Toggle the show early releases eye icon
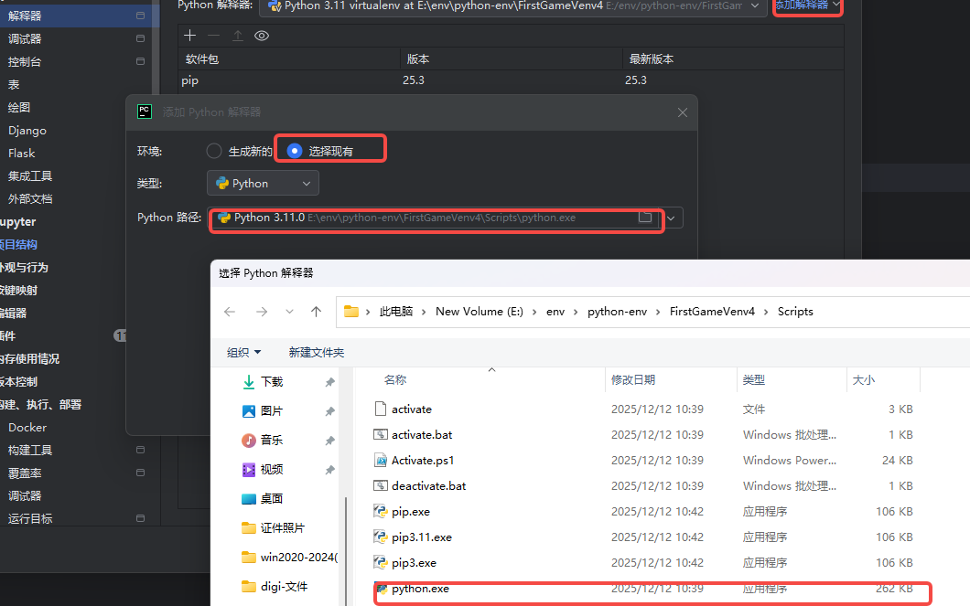Screen dimensions: 970x606 coord(262,36)
